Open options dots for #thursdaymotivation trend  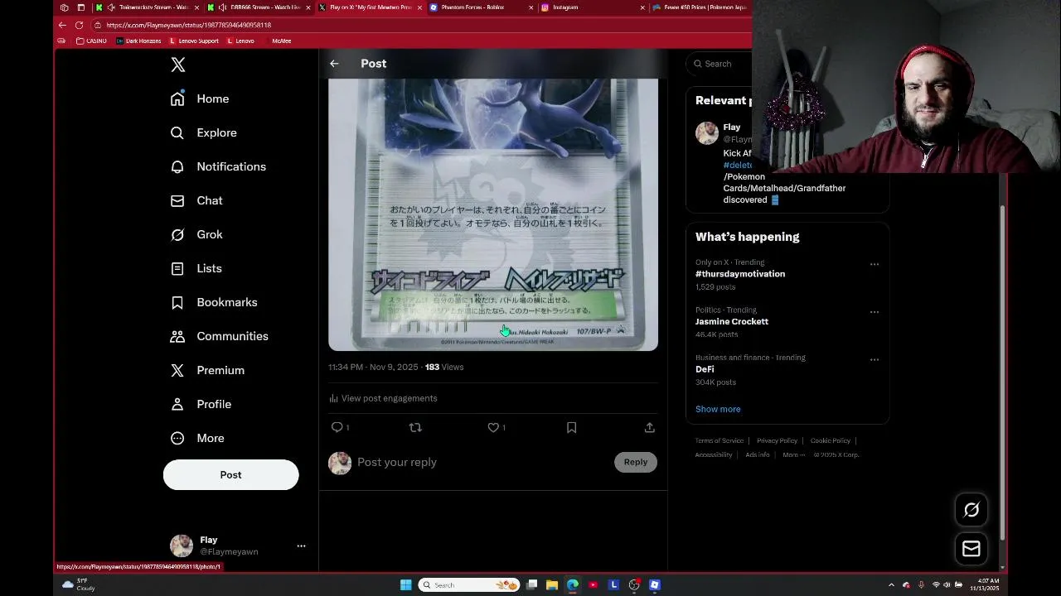point(874,264)
